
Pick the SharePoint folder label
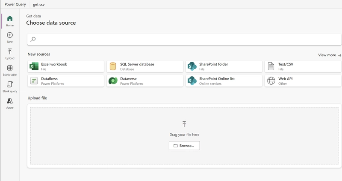click(x=213, y=64)
